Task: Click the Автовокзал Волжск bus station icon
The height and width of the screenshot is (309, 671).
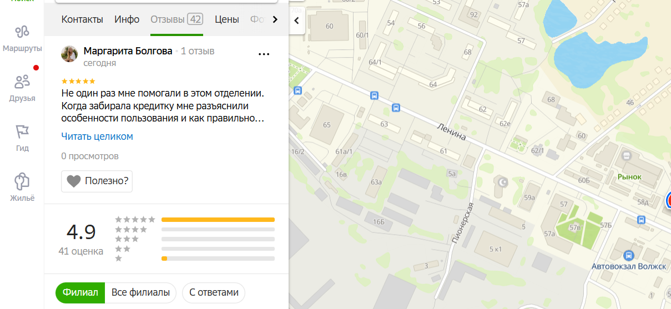Action: pos(629,255)
